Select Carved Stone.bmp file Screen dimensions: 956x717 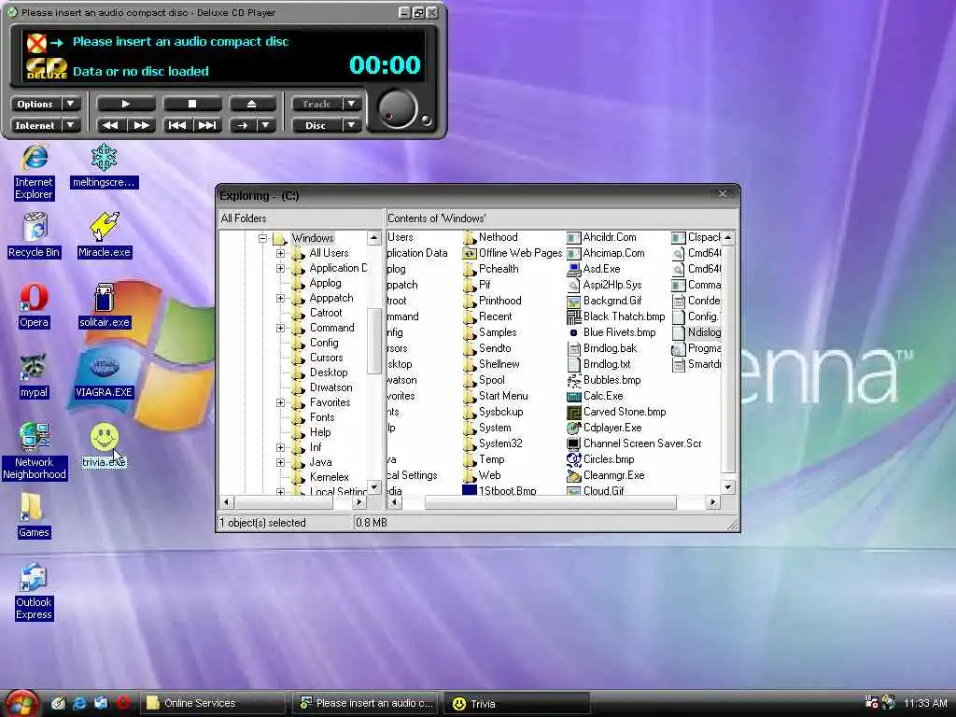click(x=616, y=412)
